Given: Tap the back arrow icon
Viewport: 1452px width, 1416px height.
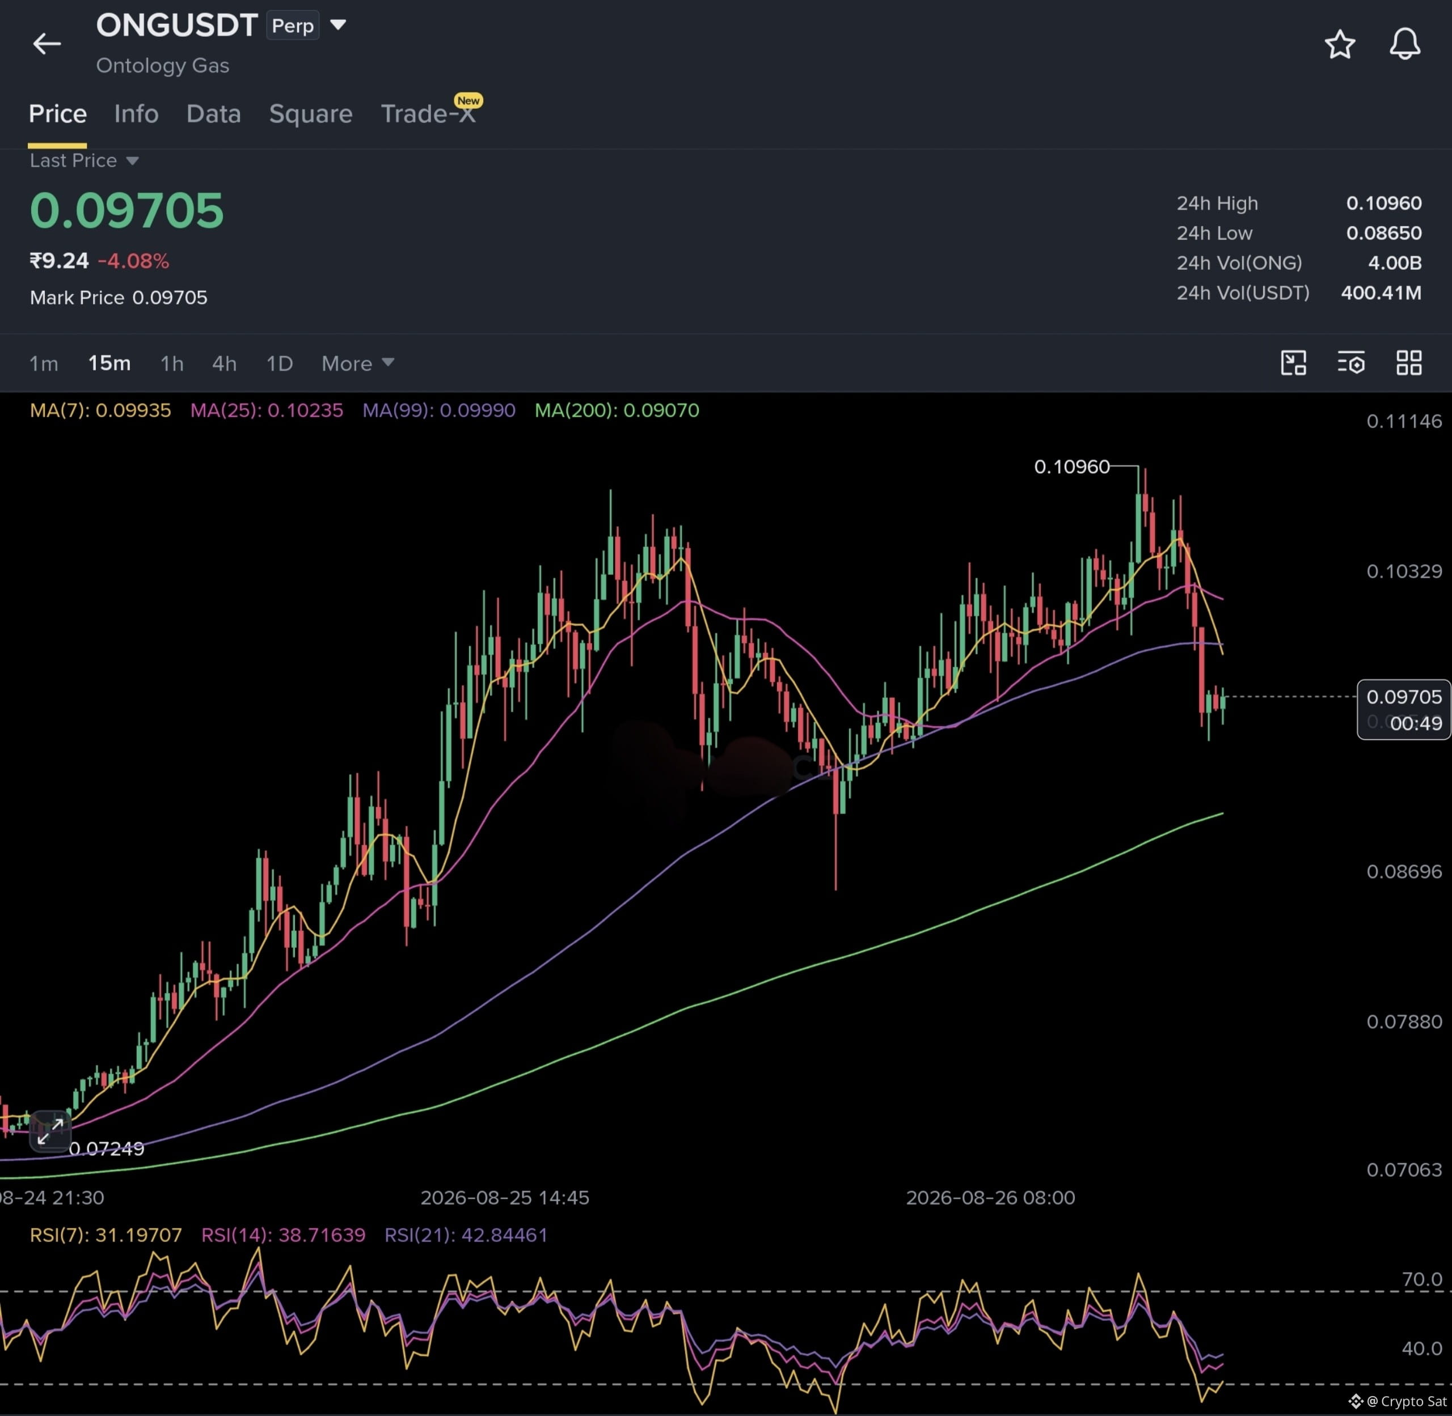Looking at the screenshot, I should 46,44.
